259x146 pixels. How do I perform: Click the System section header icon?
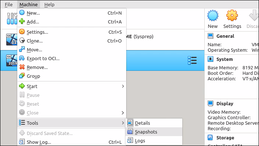(211, 59)
